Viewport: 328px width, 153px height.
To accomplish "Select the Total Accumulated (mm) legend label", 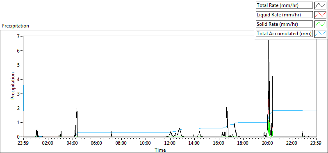I will (x=284, y=34).
